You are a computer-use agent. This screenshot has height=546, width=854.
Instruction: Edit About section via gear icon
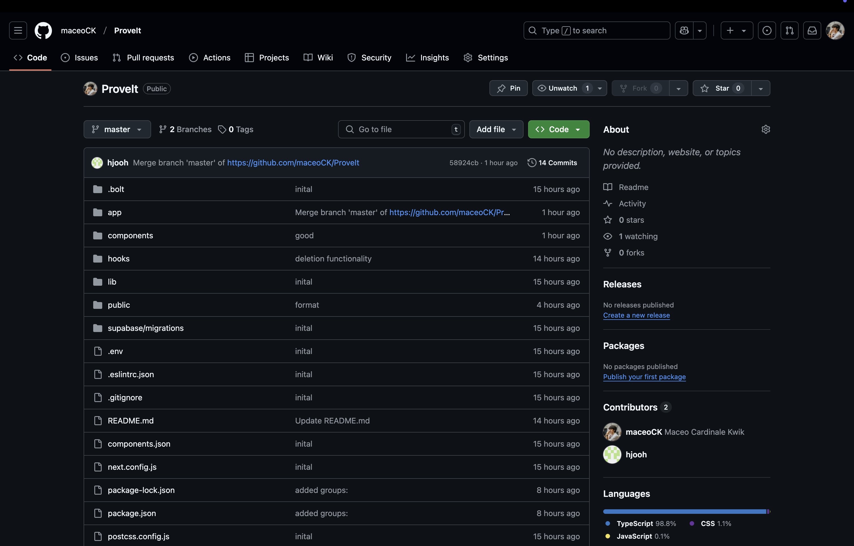coord(765,129)
